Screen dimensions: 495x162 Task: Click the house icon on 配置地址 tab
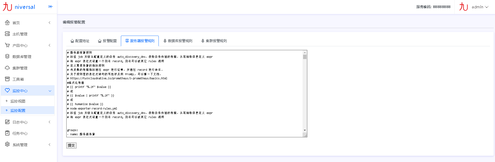(72, 41)
